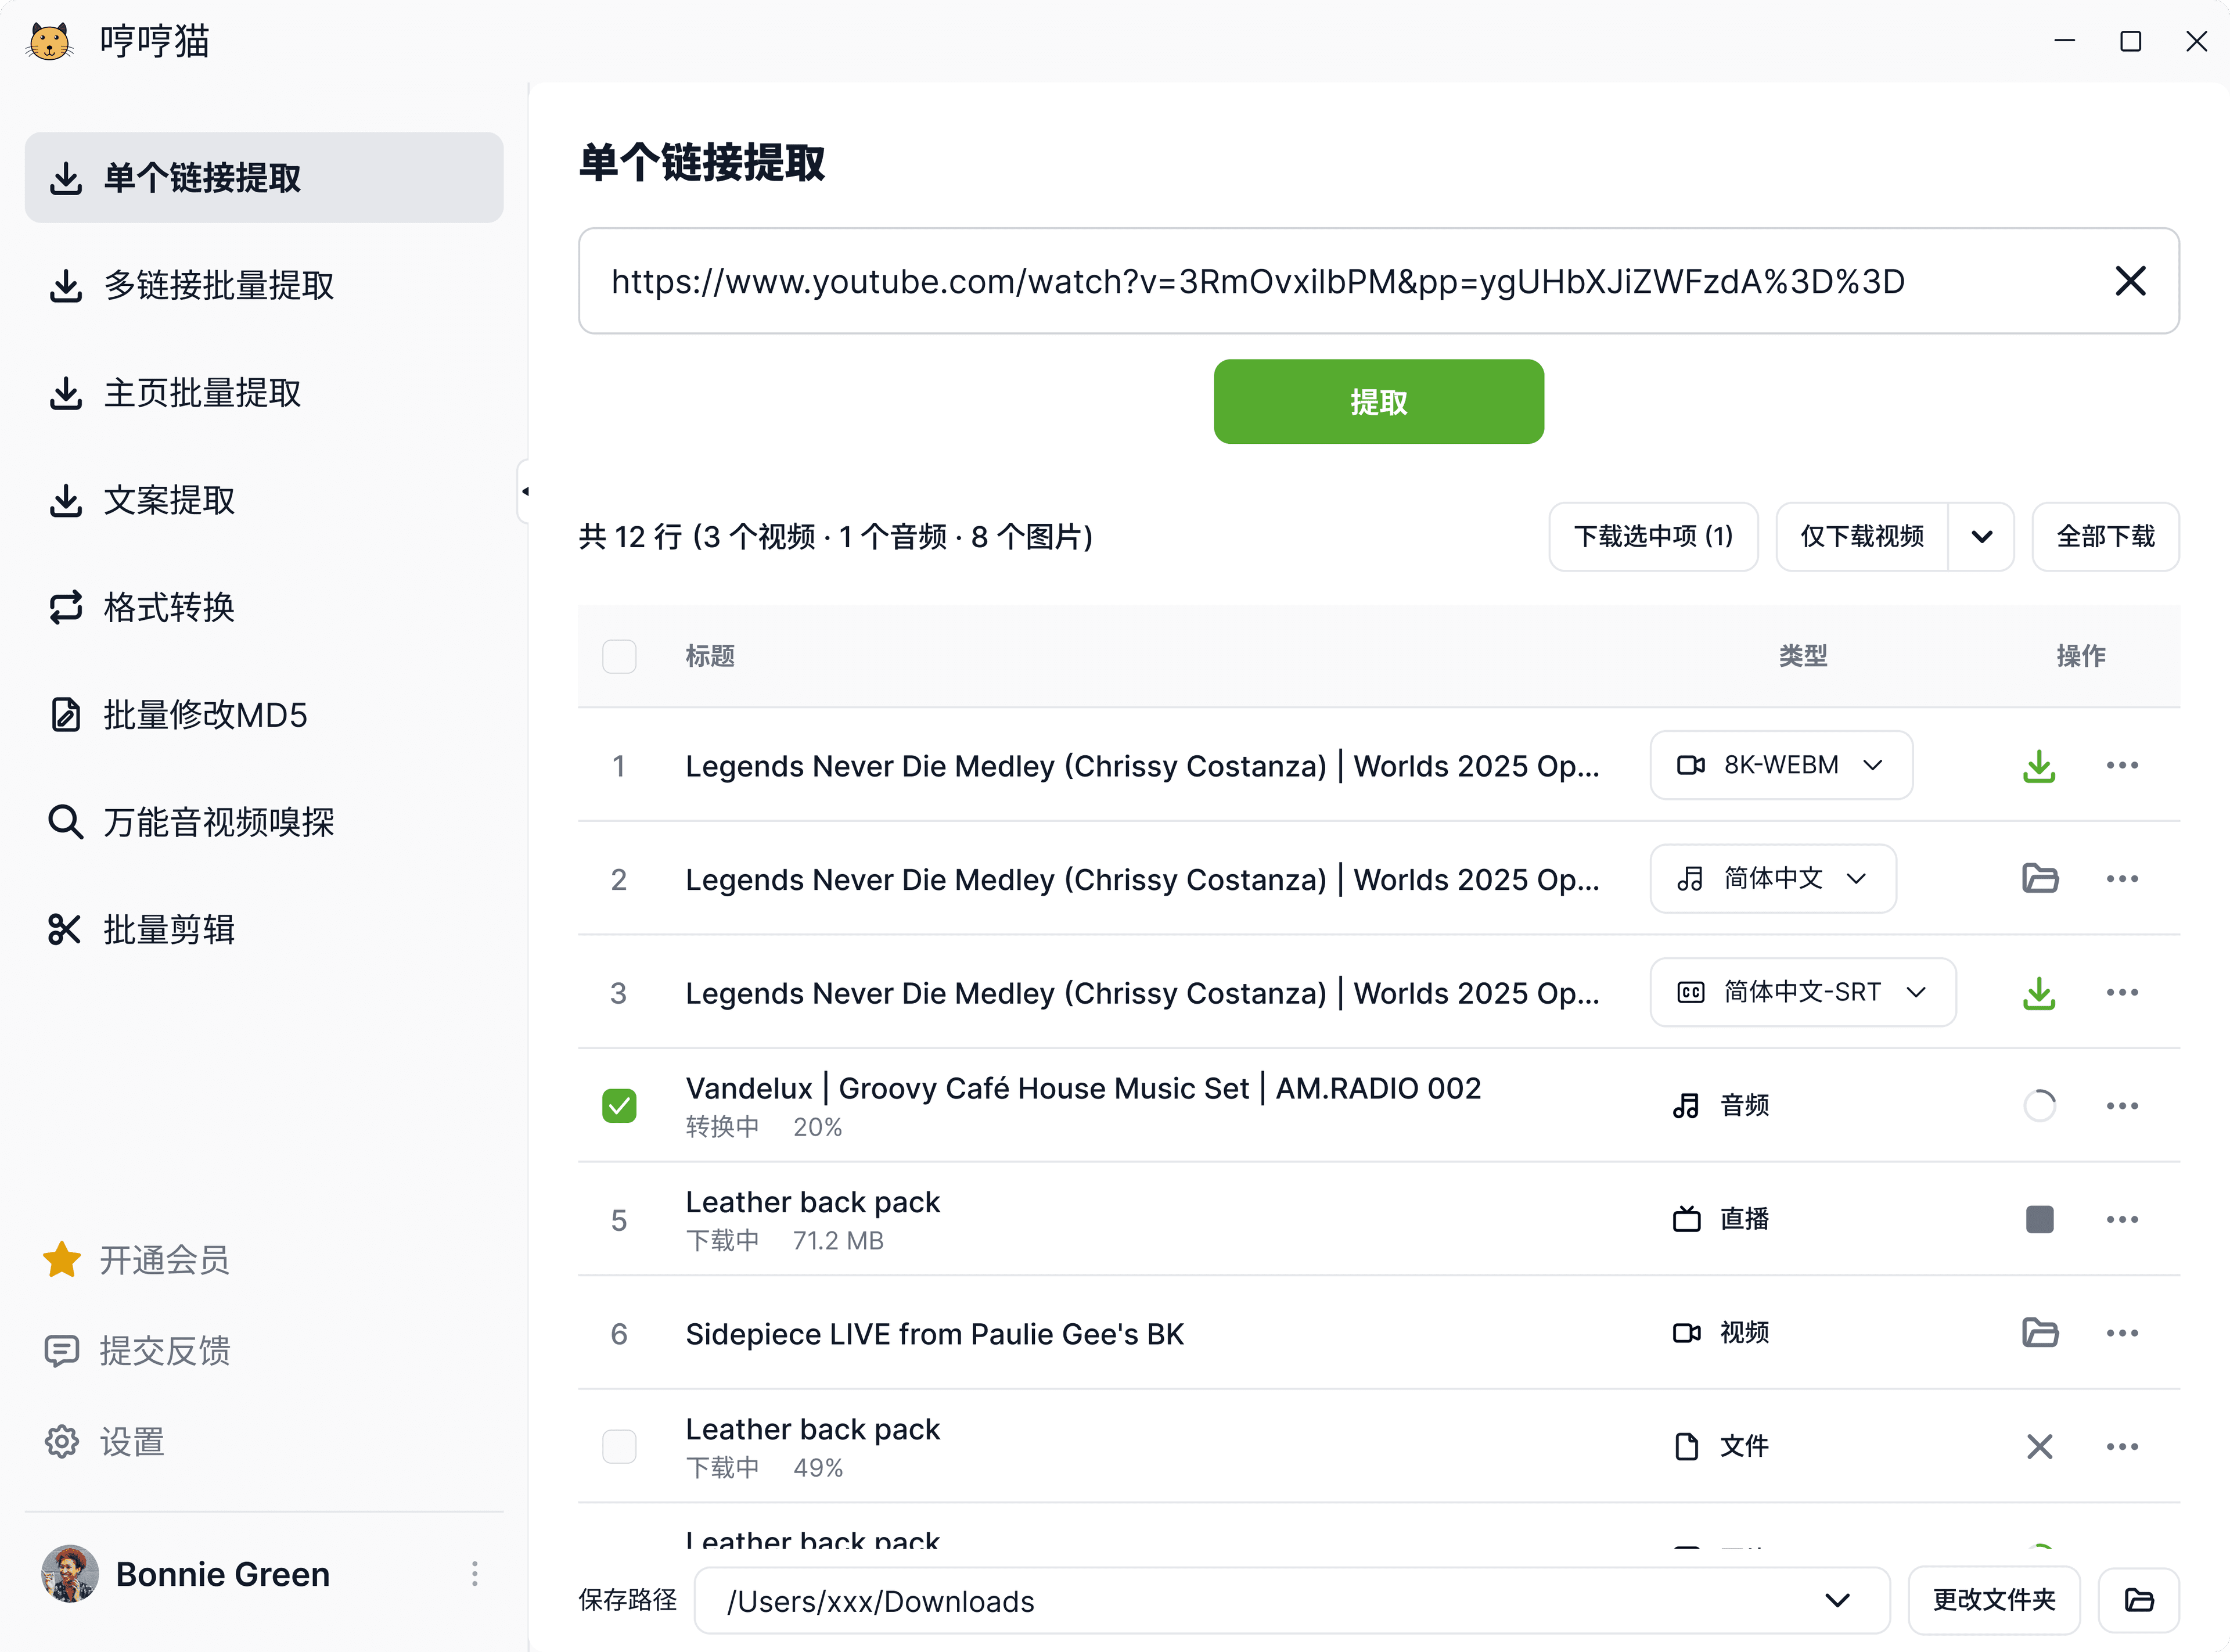The height and width of the screenshot is (1652, 2230).
Task: Open 主页批量提取 in sidebar
Action: coord(264,393)
